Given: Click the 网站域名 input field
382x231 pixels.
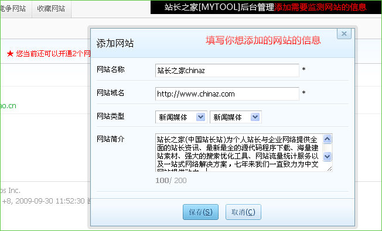Looking at the screenshot, I should point(227,94).
